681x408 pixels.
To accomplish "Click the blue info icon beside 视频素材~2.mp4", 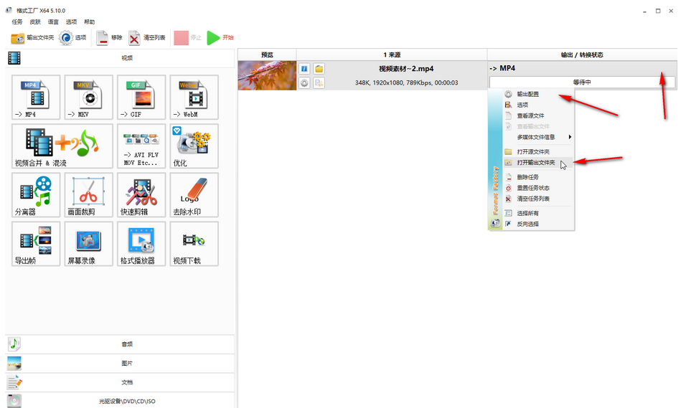I will (304, 69).
